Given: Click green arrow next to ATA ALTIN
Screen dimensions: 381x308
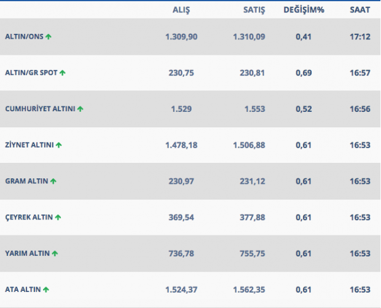Looking at the screenshot, I should (46, 290).
